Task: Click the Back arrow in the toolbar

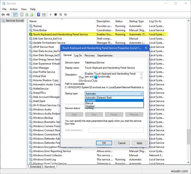Action: [4, 14]
